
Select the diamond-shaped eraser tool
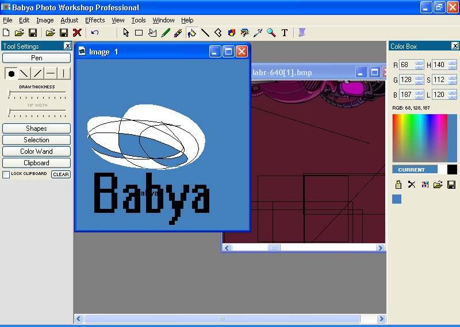tap(218, 33)
